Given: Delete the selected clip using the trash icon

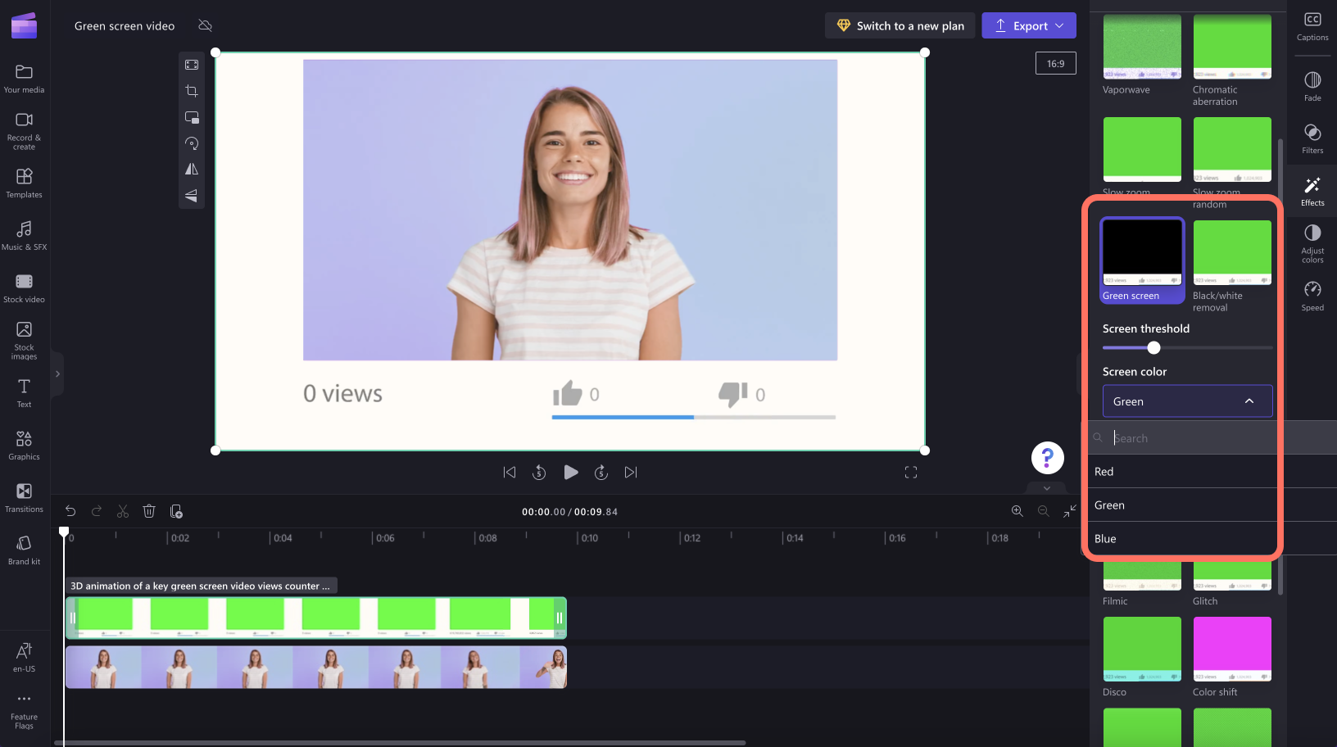Looking at the screenshot, I should (x=148, y=510).
